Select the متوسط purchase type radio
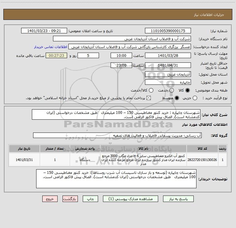The width and height of the screenshot is (236, 228). (177, 98)
